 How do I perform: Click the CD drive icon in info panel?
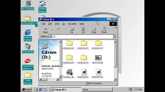click(45, 46)
